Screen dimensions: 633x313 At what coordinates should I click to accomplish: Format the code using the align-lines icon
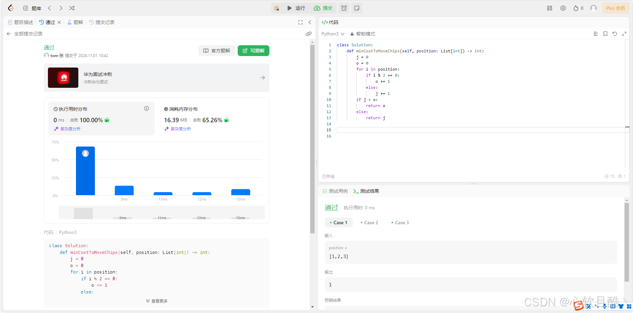pos(596,34)
